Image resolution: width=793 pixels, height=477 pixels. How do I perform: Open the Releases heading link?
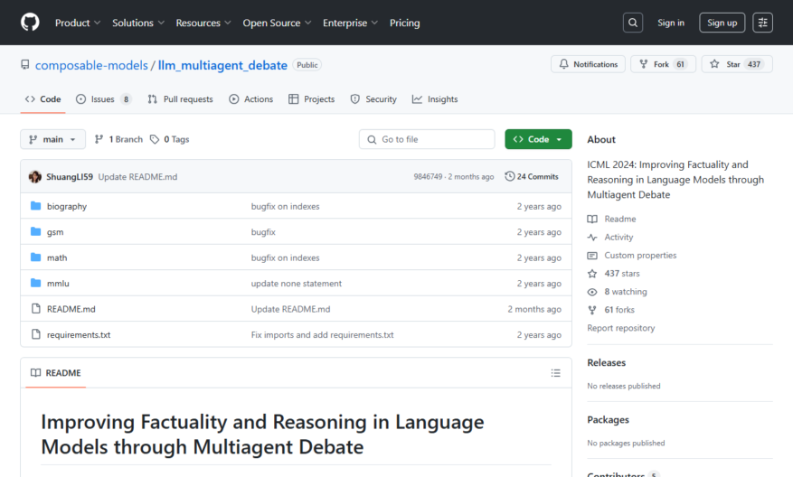tap(606, 363)
